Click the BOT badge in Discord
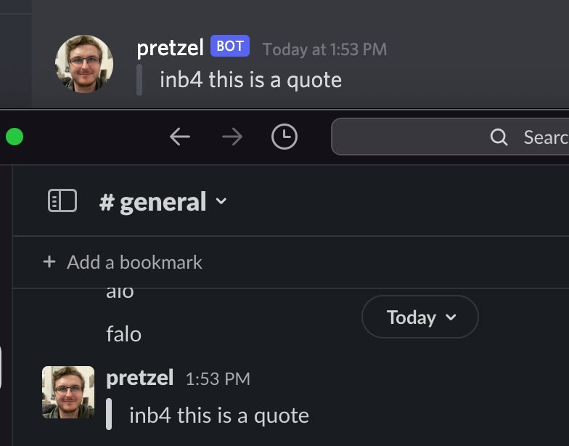569x446 pixels. 230,46
